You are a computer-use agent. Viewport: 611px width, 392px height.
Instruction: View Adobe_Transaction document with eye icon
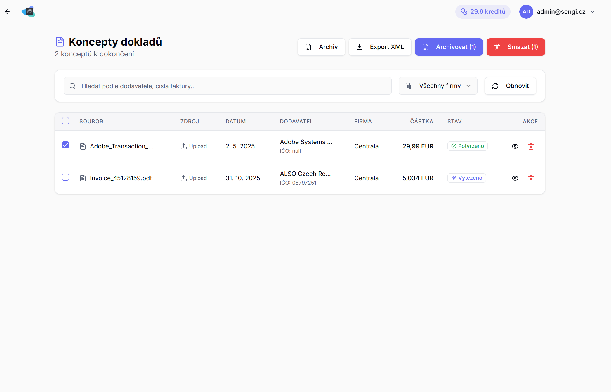point(515,146)
